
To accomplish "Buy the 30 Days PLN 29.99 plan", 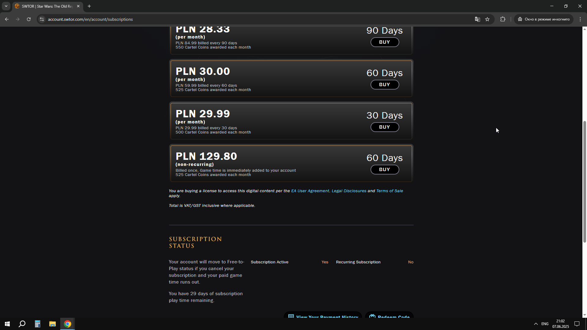I will [x=385, y=127].
